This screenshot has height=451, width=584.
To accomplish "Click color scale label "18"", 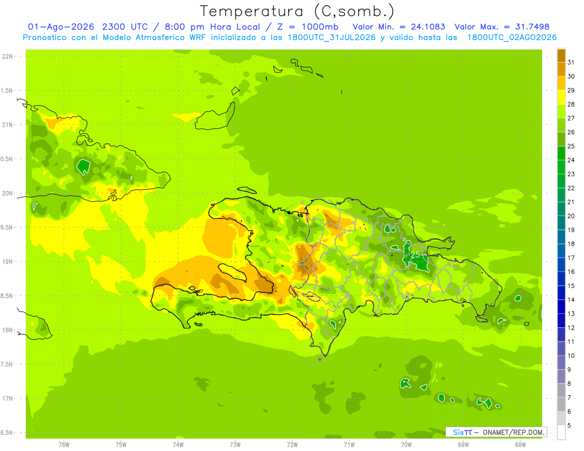I will point(571,244).
